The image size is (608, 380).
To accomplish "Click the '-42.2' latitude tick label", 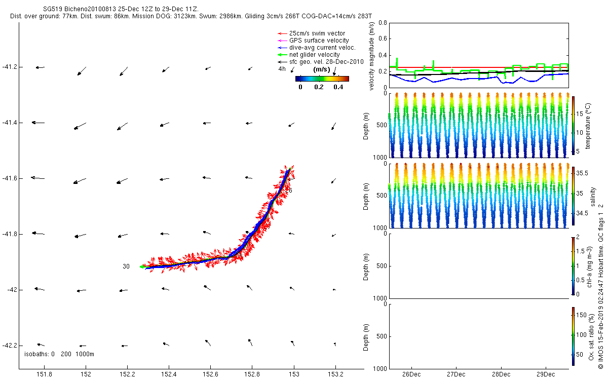I will [9, 346].
